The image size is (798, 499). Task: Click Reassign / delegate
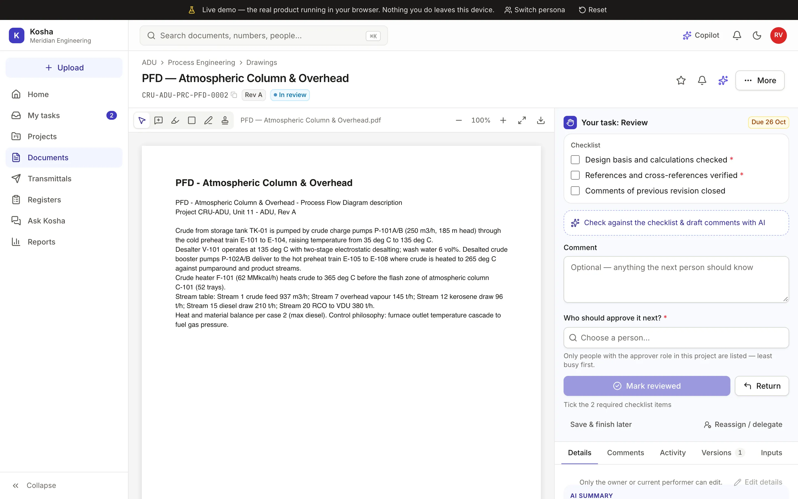(x=743, y=424)
